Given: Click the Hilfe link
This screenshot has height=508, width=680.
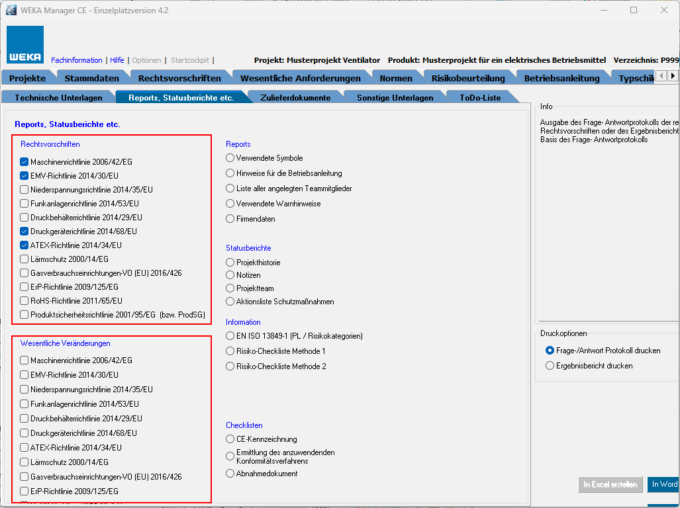Looking at the screenshot, I should 117,60.
